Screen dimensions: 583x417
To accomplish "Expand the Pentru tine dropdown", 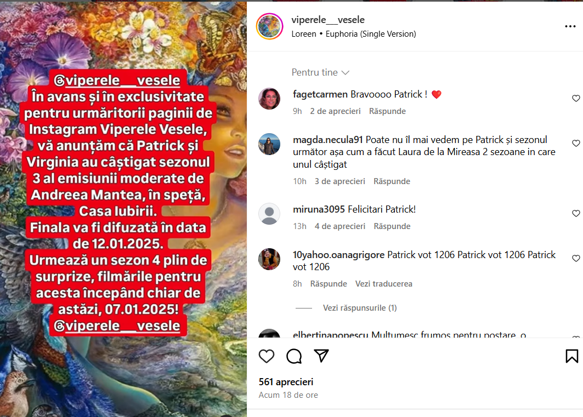I will 320,72.
